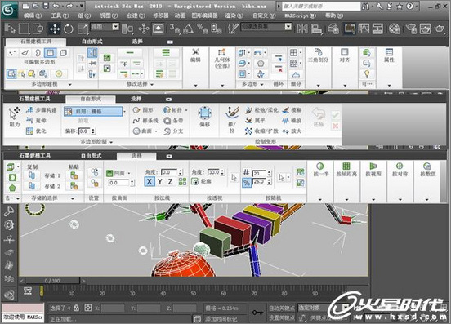Click the teapot quick render icon
Image resolution: width=451 pixels, height=324 pixels.
click(440, 29)
